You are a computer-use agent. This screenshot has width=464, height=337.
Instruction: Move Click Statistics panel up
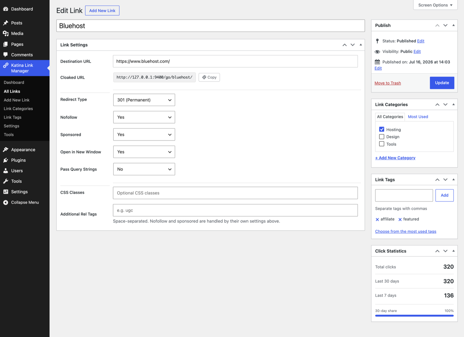point(437,251)
